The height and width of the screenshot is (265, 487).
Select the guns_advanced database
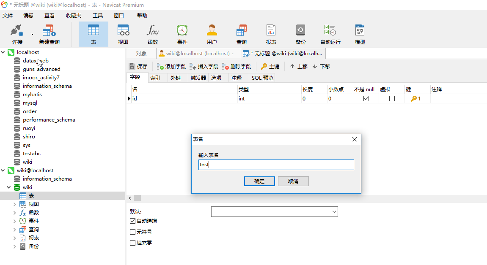click(41, 69)
